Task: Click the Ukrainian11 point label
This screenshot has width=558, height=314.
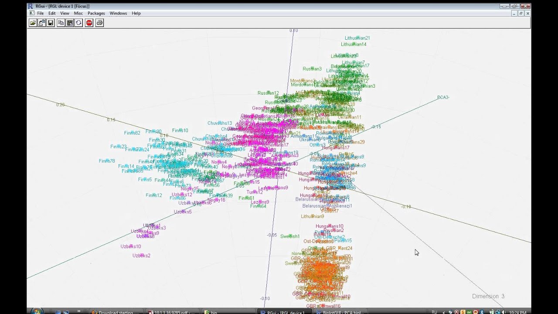Action: [350, 117]
